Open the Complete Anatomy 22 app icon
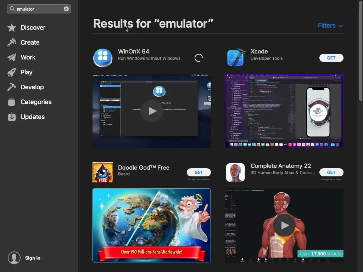Viewport: 363px width, 272px height. pyautogui.click(x=235, y=172)
